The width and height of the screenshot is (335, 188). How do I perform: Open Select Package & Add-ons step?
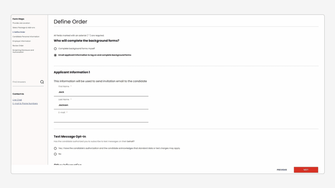click(x=23, y=28)
